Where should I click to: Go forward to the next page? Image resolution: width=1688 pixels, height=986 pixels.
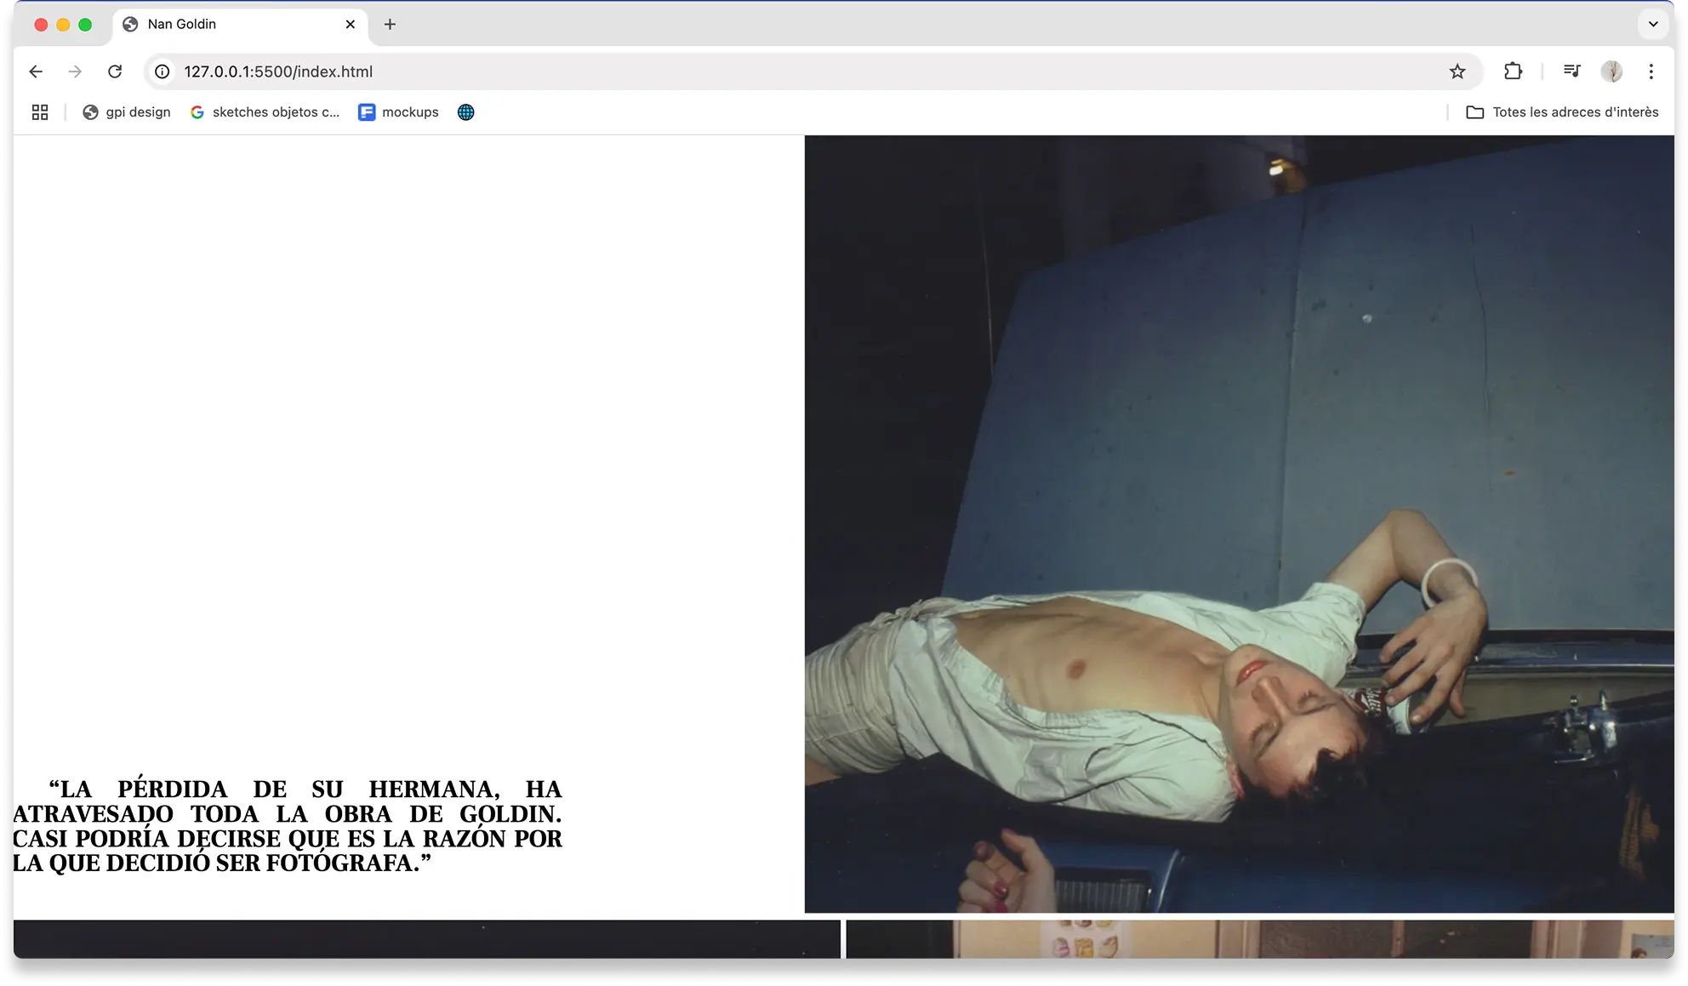coord(75,71)
